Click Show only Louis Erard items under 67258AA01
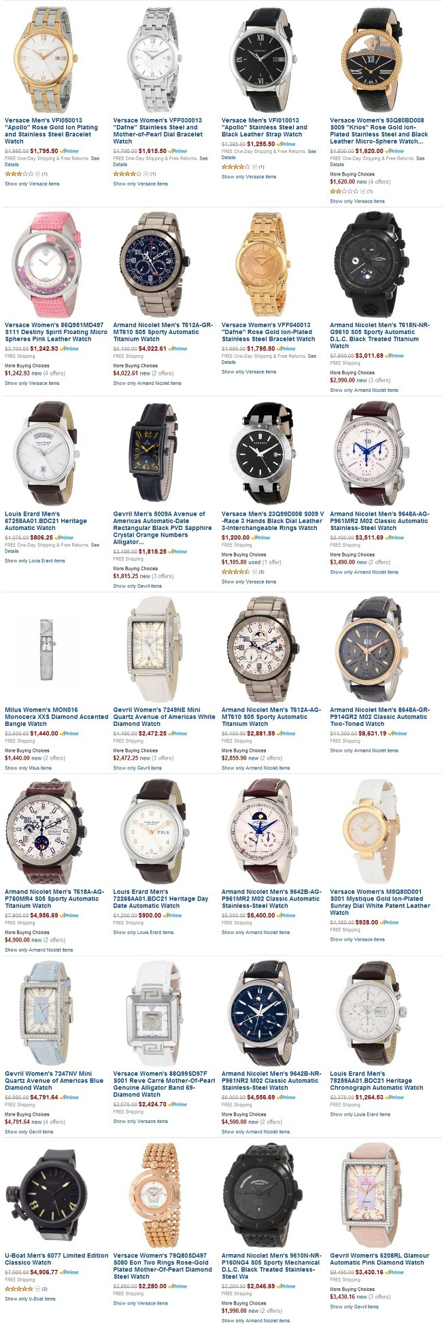The height and width of the screenshot is (1325, 442). coord(35,561)
